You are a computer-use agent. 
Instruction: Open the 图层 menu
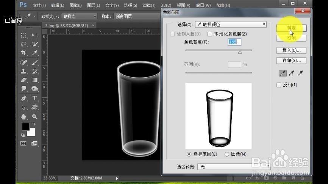coord(94,5)
